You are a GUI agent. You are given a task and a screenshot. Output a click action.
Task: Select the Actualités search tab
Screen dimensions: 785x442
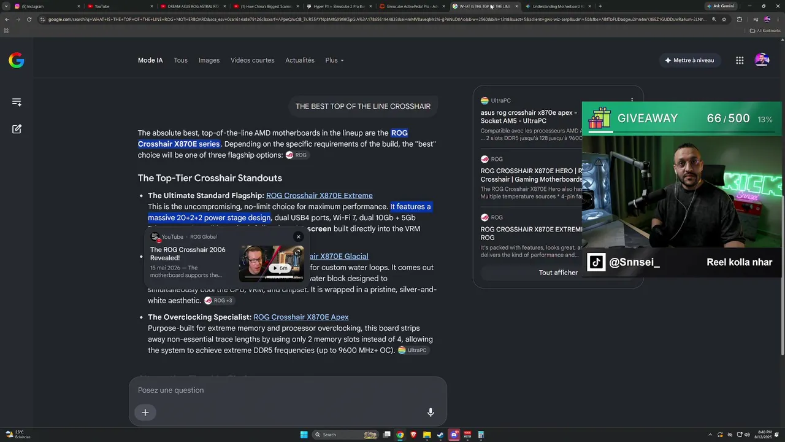point(300,60)
